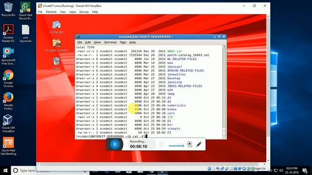Open the terminal Edit menu
This screenshot has height=175, width=312.
tap(88, 42)
